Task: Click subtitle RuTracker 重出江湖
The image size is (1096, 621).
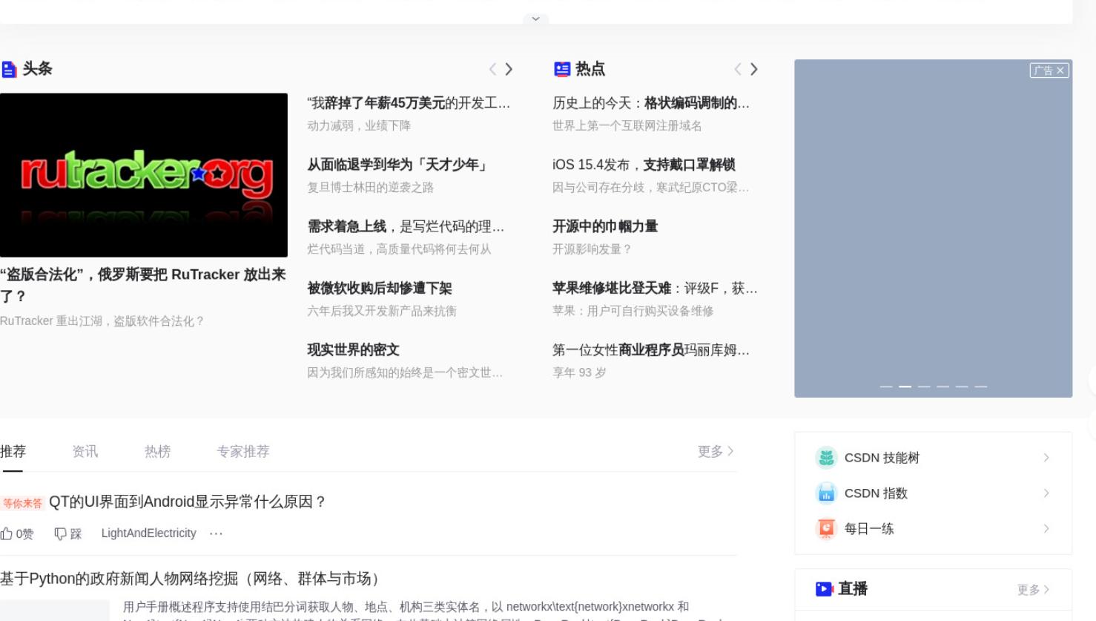Action: point(102,321)
